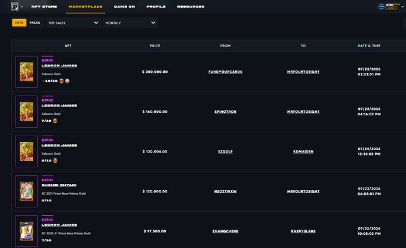406x248 pixels.
Task: Open the Shohei Ohtani card thumbnail
Action: [26, 191]
